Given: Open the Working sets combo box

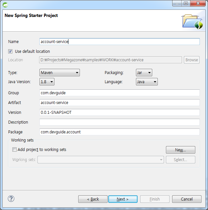Looking at the screenshot, I should tap(101, 160).
